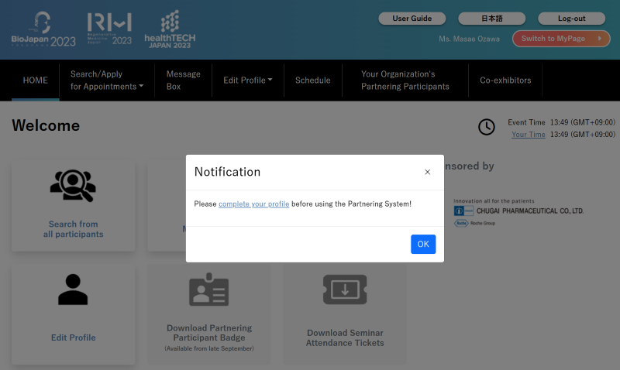The width and height of the screenshot is (620, 370).
Task: Click the Roche Group logo
Action: [474, 223]
